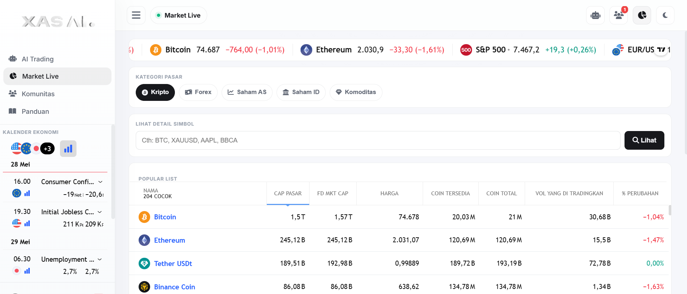The height and width of the screenshot is (294, 687).
Task: Toggle the calendar importance bar-chart filter
Action: pyautogui.click(x=68, y=149)
